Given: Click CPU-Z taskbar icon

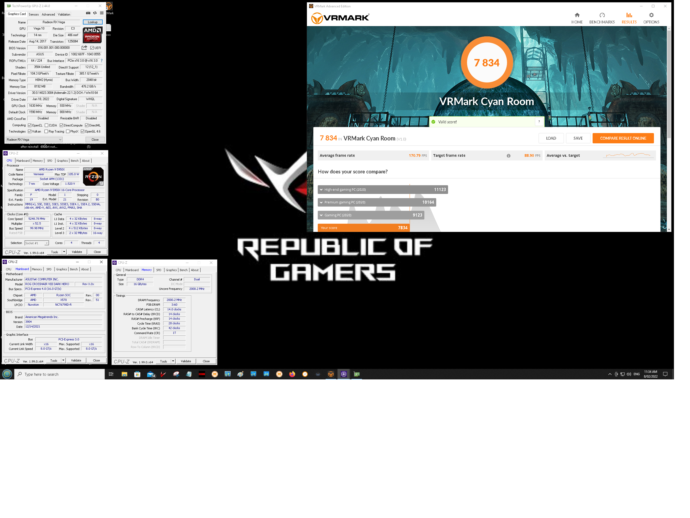Looking at the screenshot, I should [x=344, y=374].
